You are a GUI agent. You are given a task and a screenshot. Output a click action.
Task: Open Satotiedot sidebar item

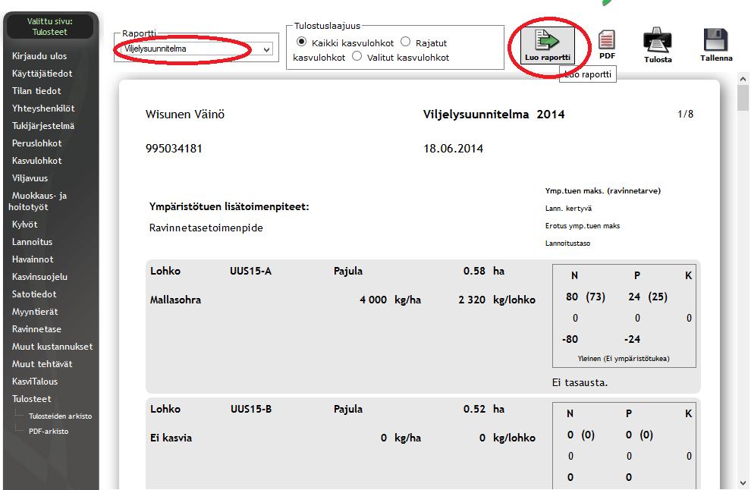pos(34,294)
